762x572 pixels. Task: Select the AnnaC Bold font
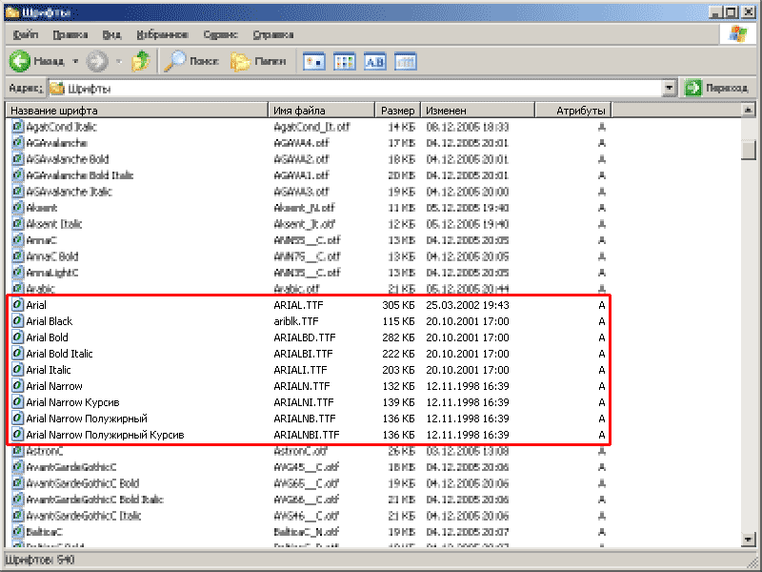(x=52, y=256)
